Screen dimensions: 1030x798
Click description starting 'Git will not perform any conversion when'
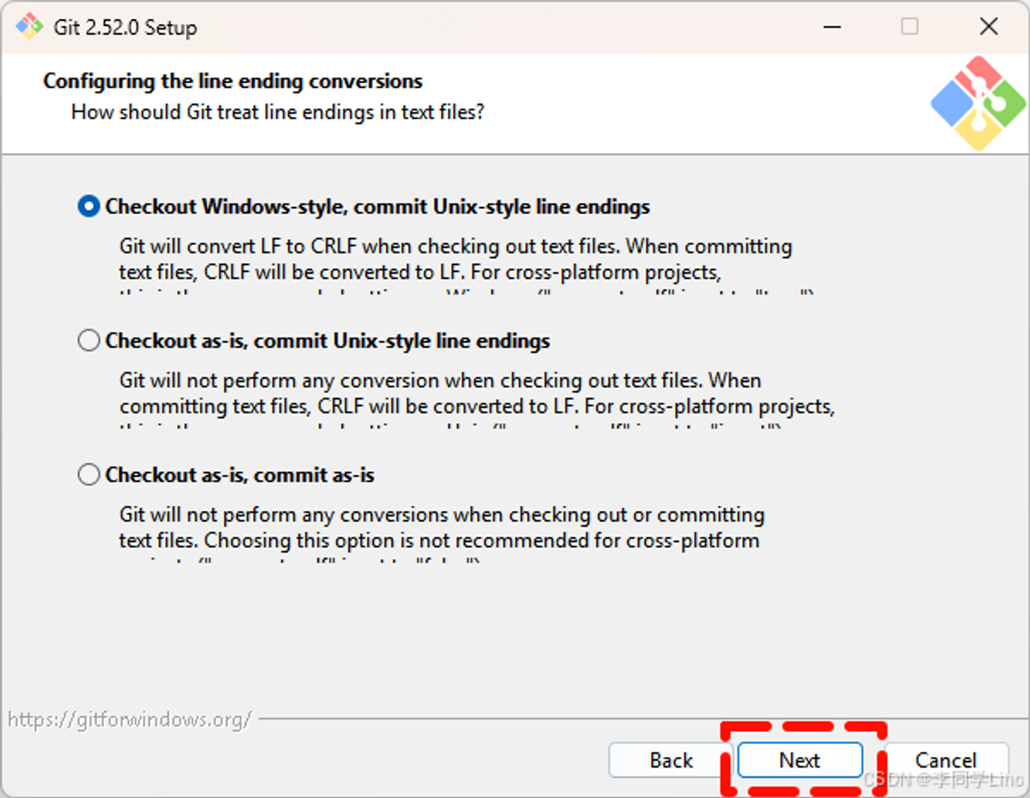click(477, 394)
